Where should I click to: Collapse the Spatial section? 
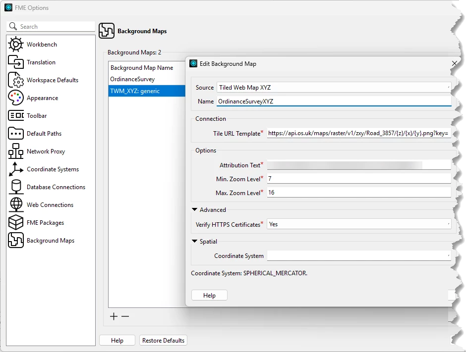tap(195, 241)
